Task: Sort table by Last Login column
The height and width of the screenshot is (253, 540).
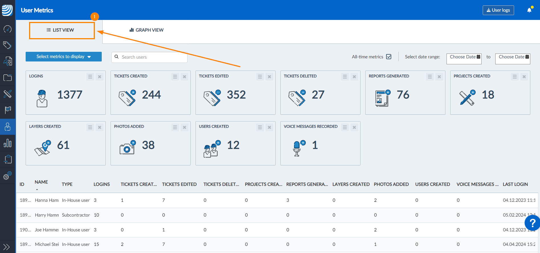Action: click(x=515, y=184)
